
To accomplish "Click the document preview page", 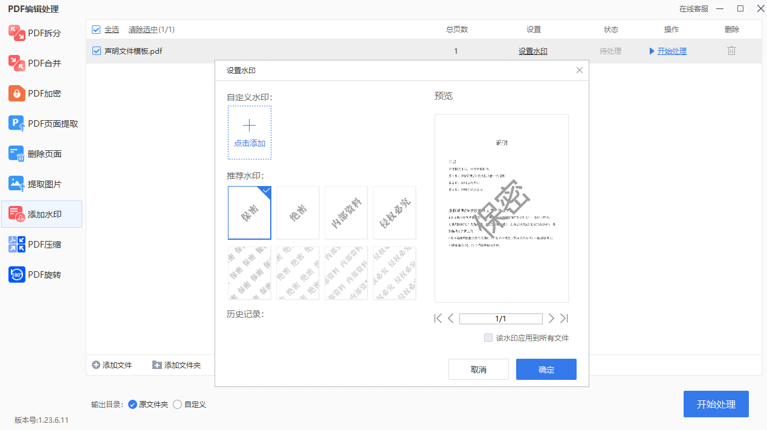I will click(502, 208).
